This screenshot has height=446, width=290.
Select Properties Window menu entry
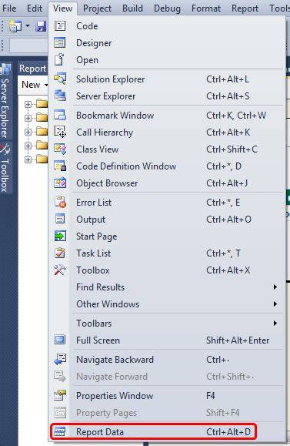(x=167, y=396)
